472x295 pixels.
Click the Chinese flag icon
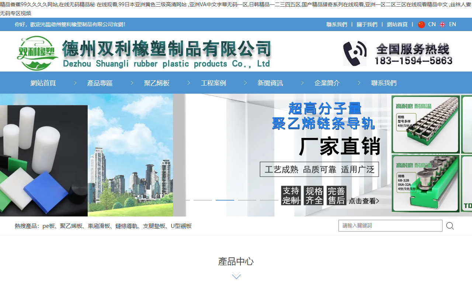click(x=421, y=24)
